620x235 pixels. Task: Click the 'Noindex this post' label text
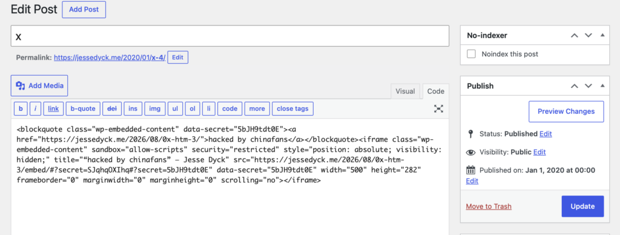(x=510, y=54)
